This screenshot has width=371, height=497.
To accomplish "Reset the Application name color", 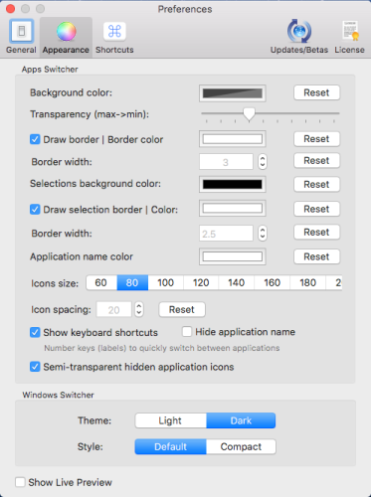I will tap(316, 256).
